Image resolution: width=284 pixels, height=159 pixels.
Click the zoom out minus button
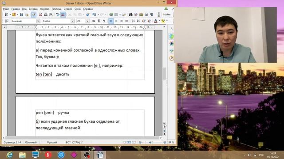pos(140,142)
